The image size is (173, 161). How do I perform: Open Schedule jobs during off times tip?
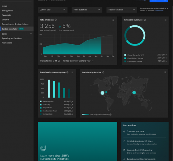(x=140, y=141)
